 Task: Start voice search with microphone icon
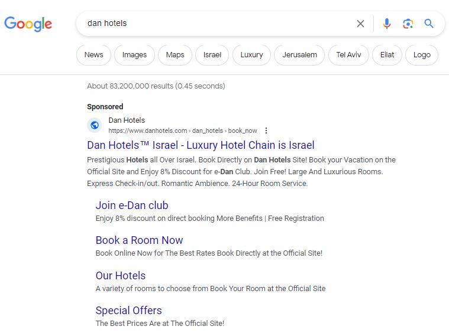click(x=386, y=24)
